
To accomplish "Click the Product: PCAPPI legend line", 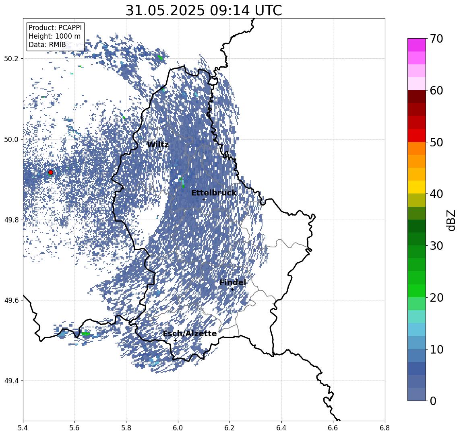I will click(x=55, y=28).
